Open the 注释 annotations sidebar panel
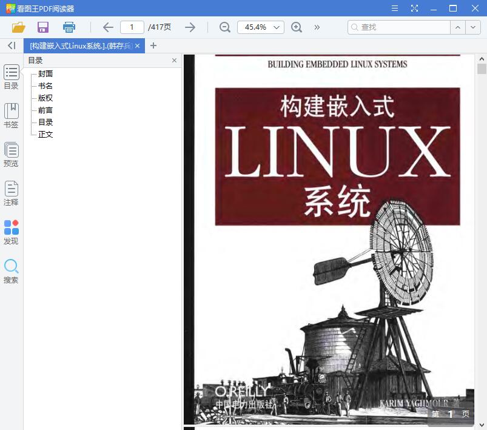487x430 pixels. pos(11,193)
